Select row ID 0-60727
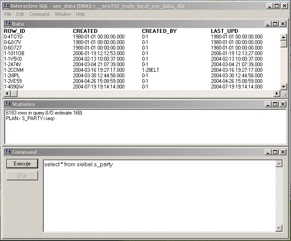 [13, 48]
